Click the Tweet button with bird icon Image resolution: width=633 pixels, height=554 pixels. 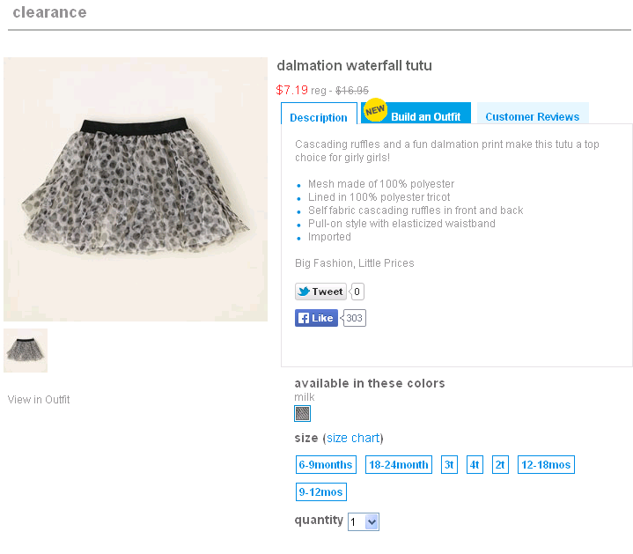(320, 292)
